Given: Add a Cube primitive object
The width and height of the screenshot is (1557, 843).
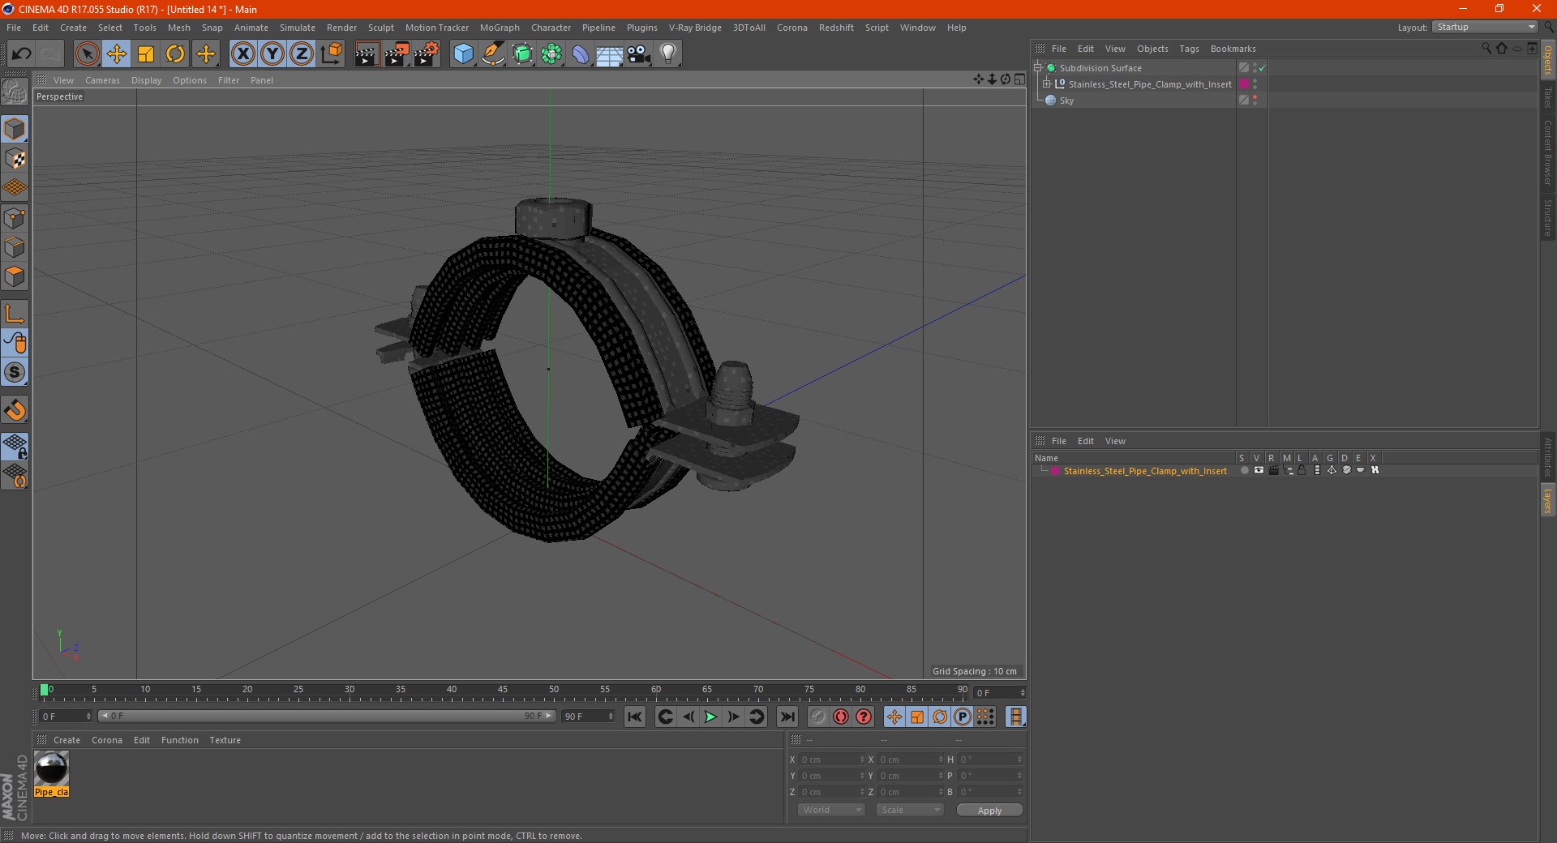Looking at the screenshot, I should pos(463,54).
